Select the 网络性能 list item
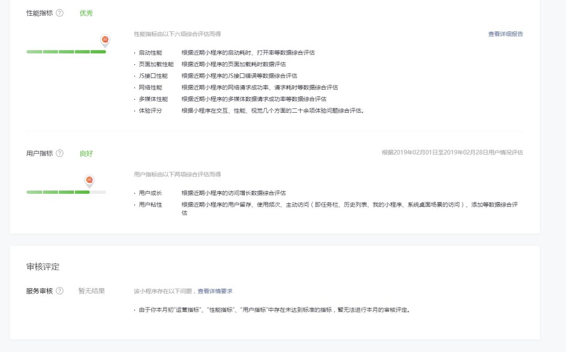This screenshot has width=566, height=352. coord(148,87)
